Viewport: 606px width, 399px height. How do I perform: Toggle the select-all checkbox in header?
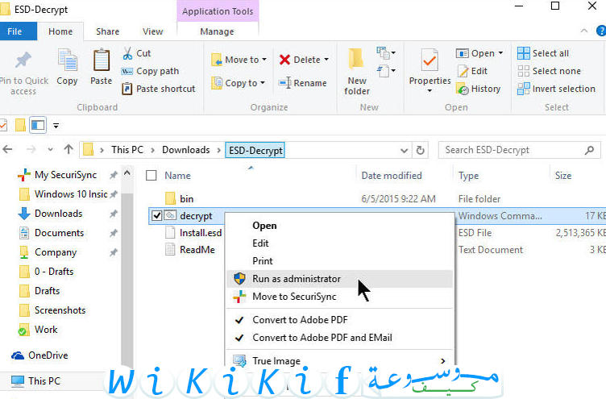pos(151,176)
